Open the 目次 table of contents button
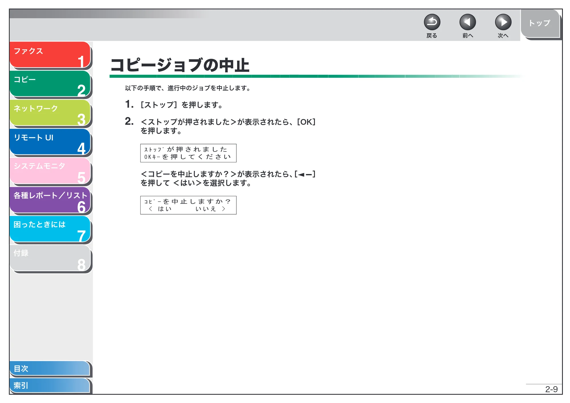The height and width of the screenshot is (403, 570). coord(50,368)
